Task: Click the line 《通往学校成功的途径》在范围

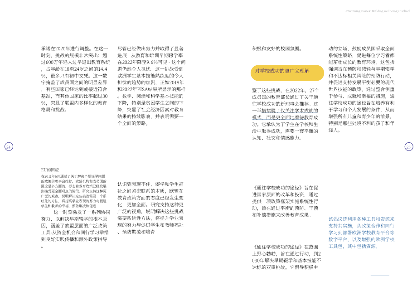Action: click(x=285, y=247)
